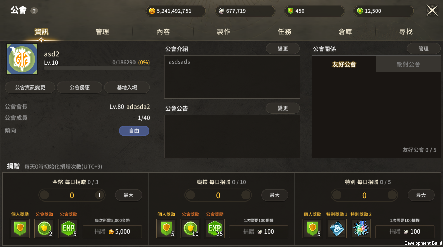
Task: Click the gold coin currency icon at top
Action: point(152,11)
